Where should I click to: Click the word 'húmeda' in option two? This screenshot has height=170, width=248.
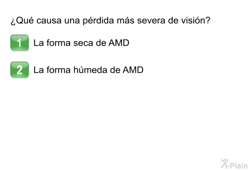[90, 70]
